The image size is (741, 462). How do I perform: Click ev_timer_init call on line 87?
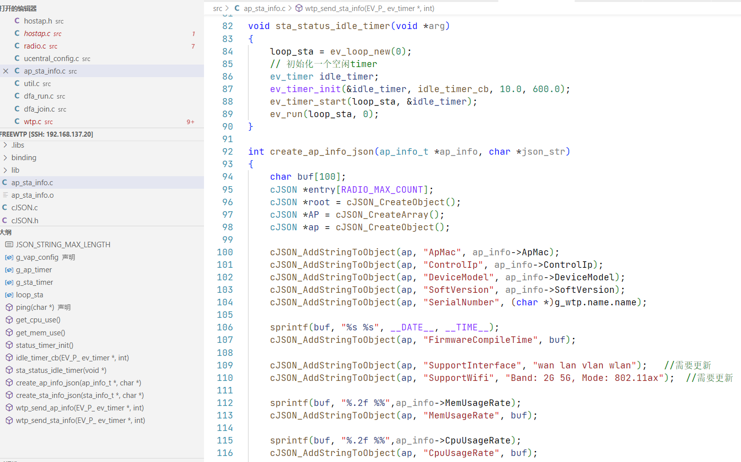click(305, 89)
